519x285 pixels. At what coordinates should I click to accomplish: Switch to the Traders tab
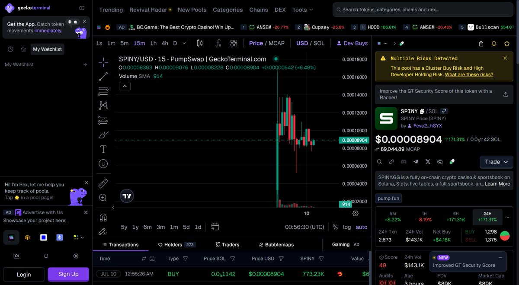pos(227,245)
